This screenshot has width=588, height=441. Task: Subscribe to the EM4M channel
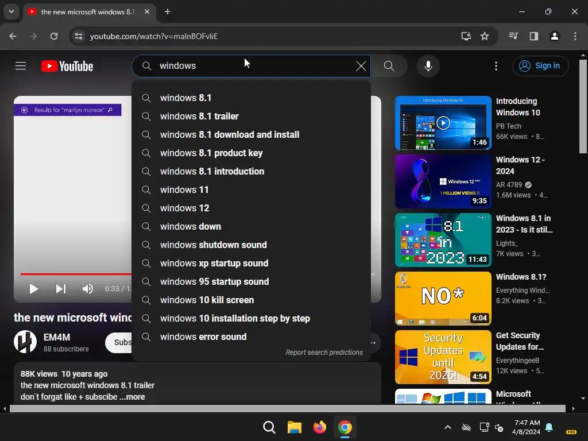119,342
